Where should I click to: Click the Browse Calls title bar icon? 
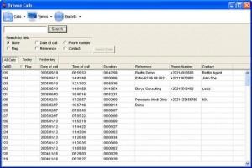coord(4,5)
